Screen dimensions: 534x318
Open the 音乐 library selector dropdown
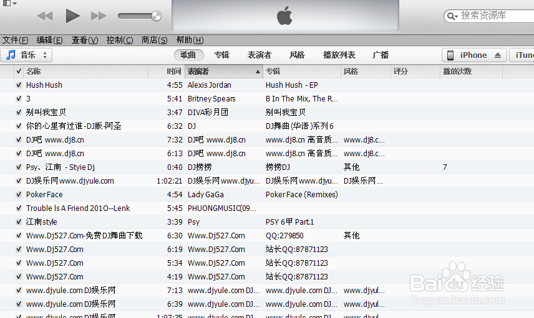26,55
